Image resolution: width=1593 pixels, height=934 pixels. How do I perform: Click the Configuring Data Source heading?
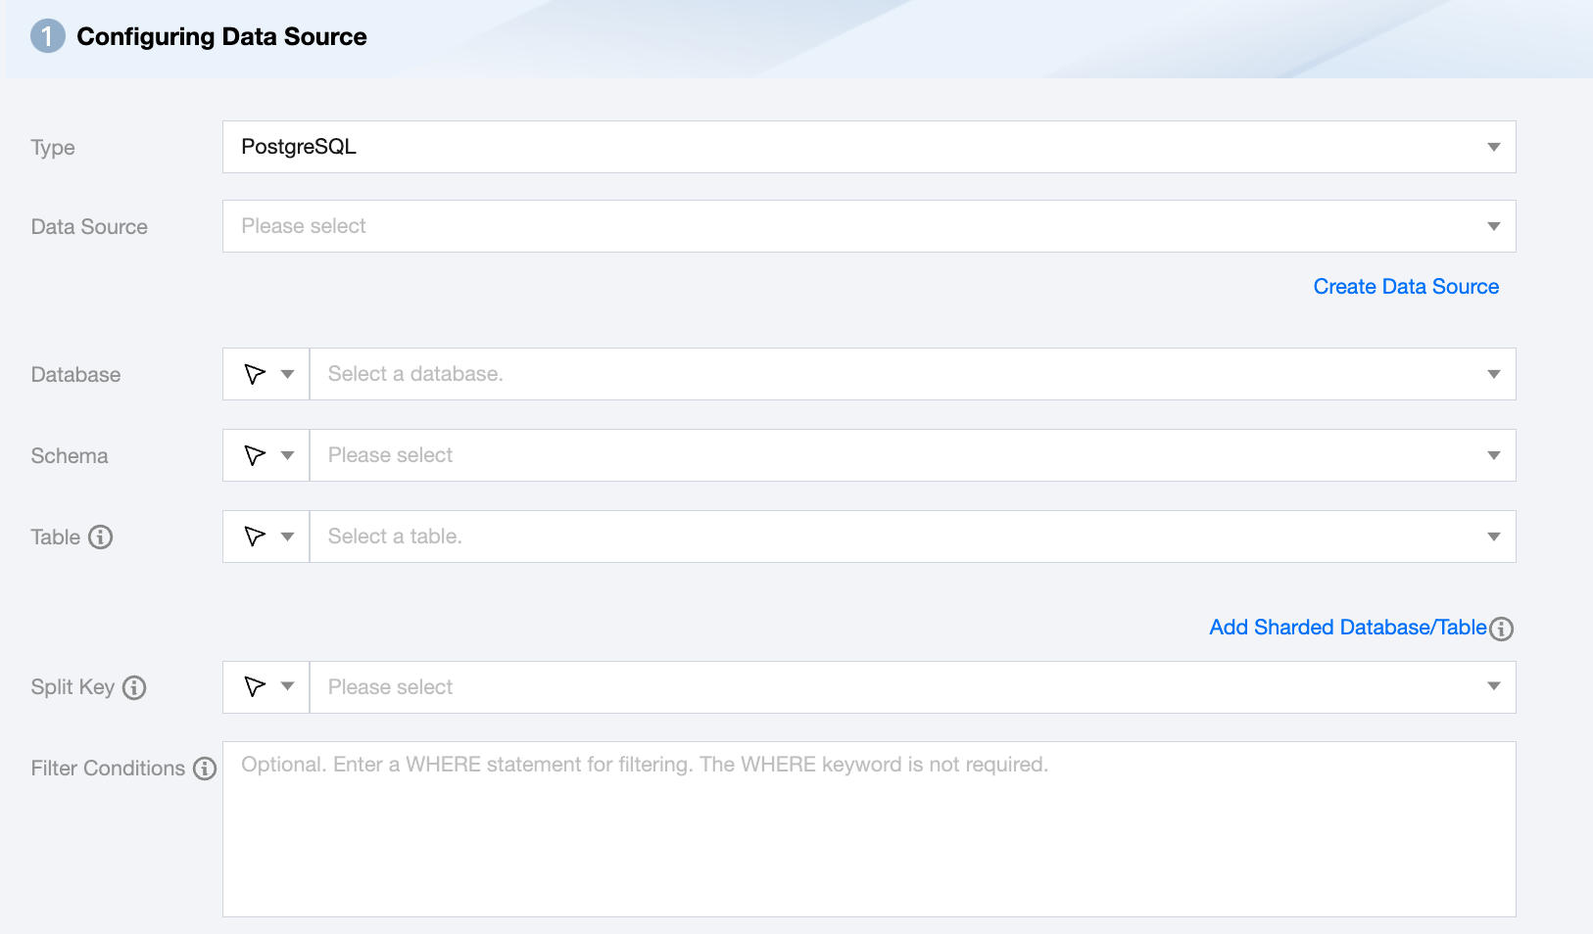tap(221, 37)
